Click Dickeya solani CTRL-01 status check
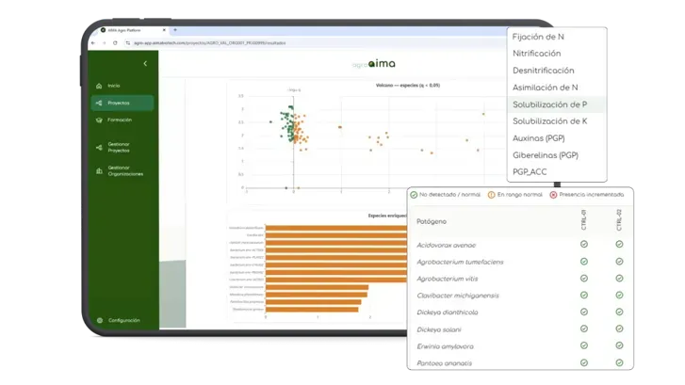Viewport: 685px width, 385px height. pyautogui.click(x=583, y=329)
